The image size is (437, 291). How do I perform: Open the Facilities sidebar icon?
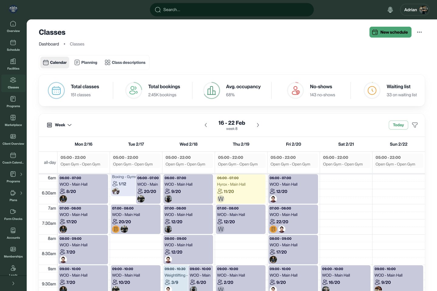13,61
